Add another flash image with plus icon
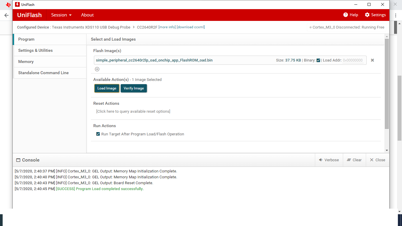 (97, 69)
